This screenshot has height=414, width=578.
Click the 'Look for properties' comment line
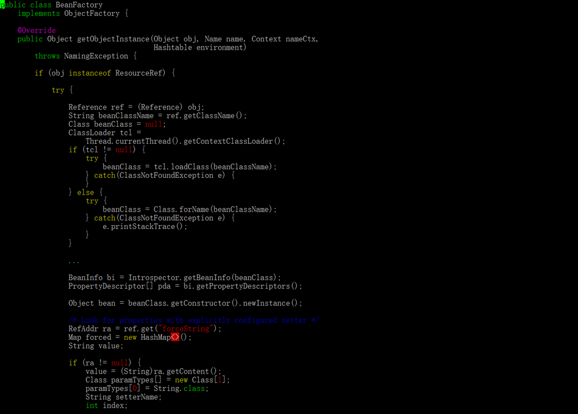tap(194, 321)
